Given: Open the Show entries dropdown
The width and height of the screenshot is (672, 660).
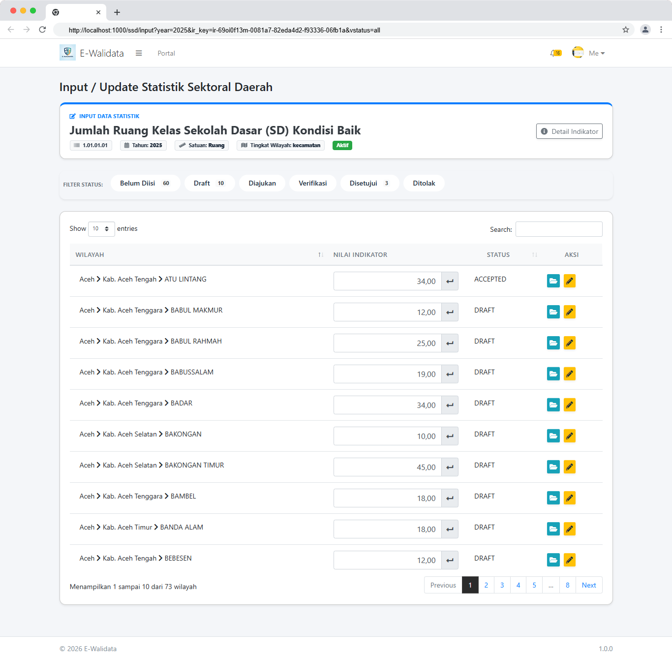Looking at the screenshot, I should [101, 229].
